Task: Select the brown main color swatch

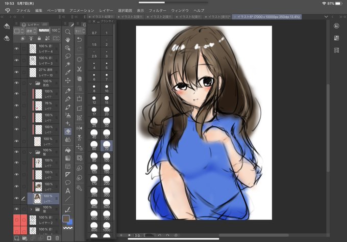Action: 66,219
